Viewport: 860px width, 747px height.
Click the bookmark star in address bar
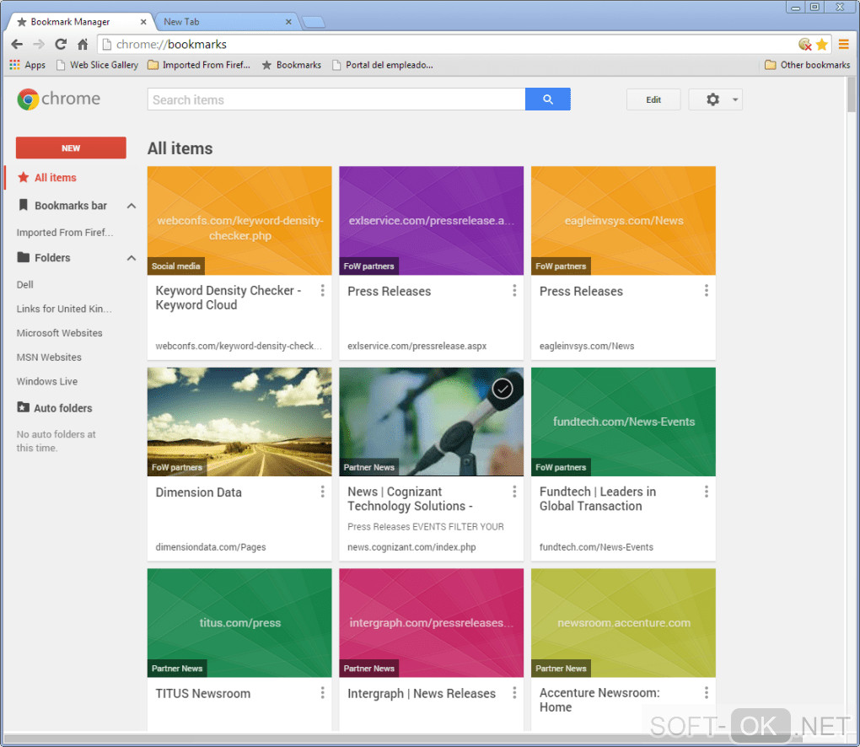821,45
